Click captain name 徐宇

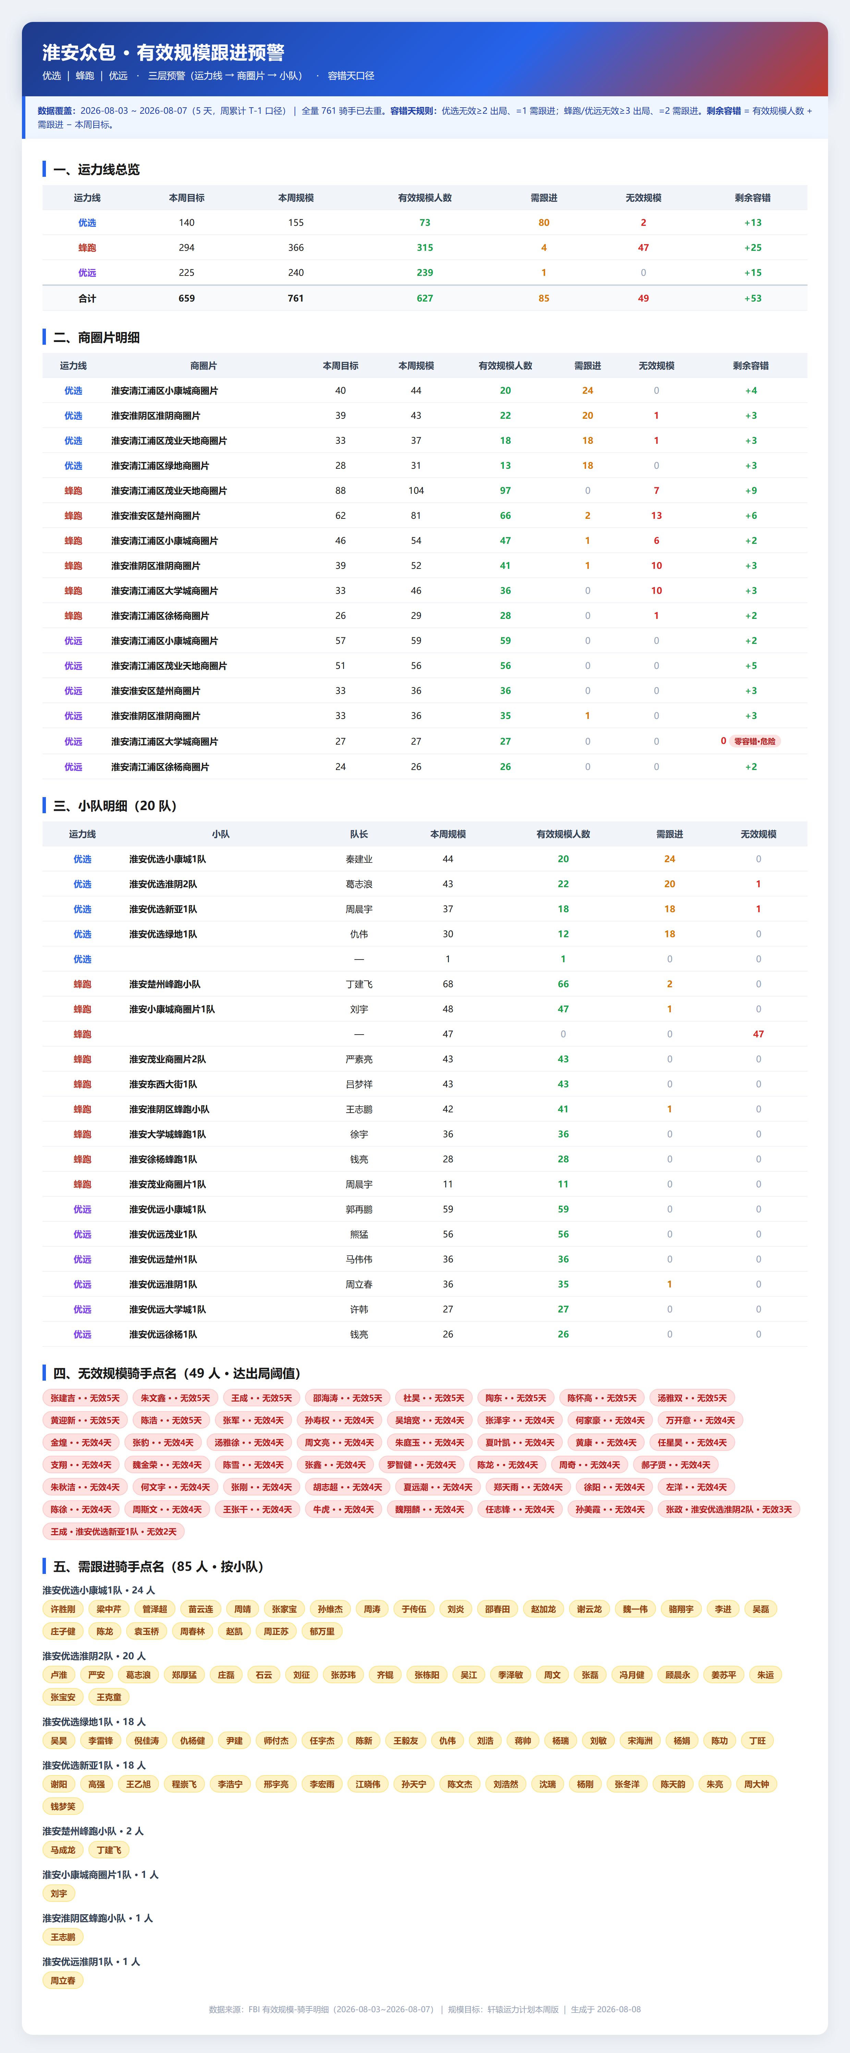point(359,1134)
